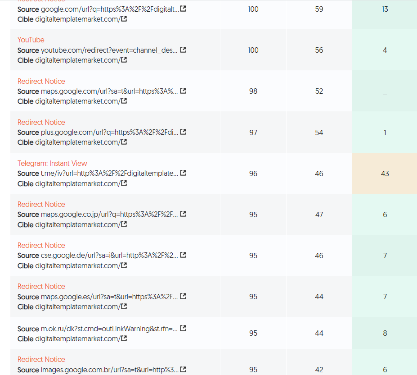Open Cible external icon under m.ok.ru source
This screenshot has height=375, width=417.
point(124,338)
